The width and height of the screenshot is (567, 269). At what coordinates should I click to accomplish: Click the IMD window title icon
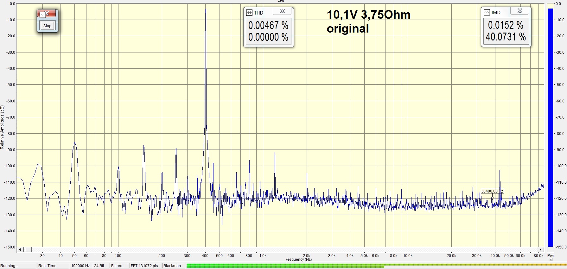point(487,13)
